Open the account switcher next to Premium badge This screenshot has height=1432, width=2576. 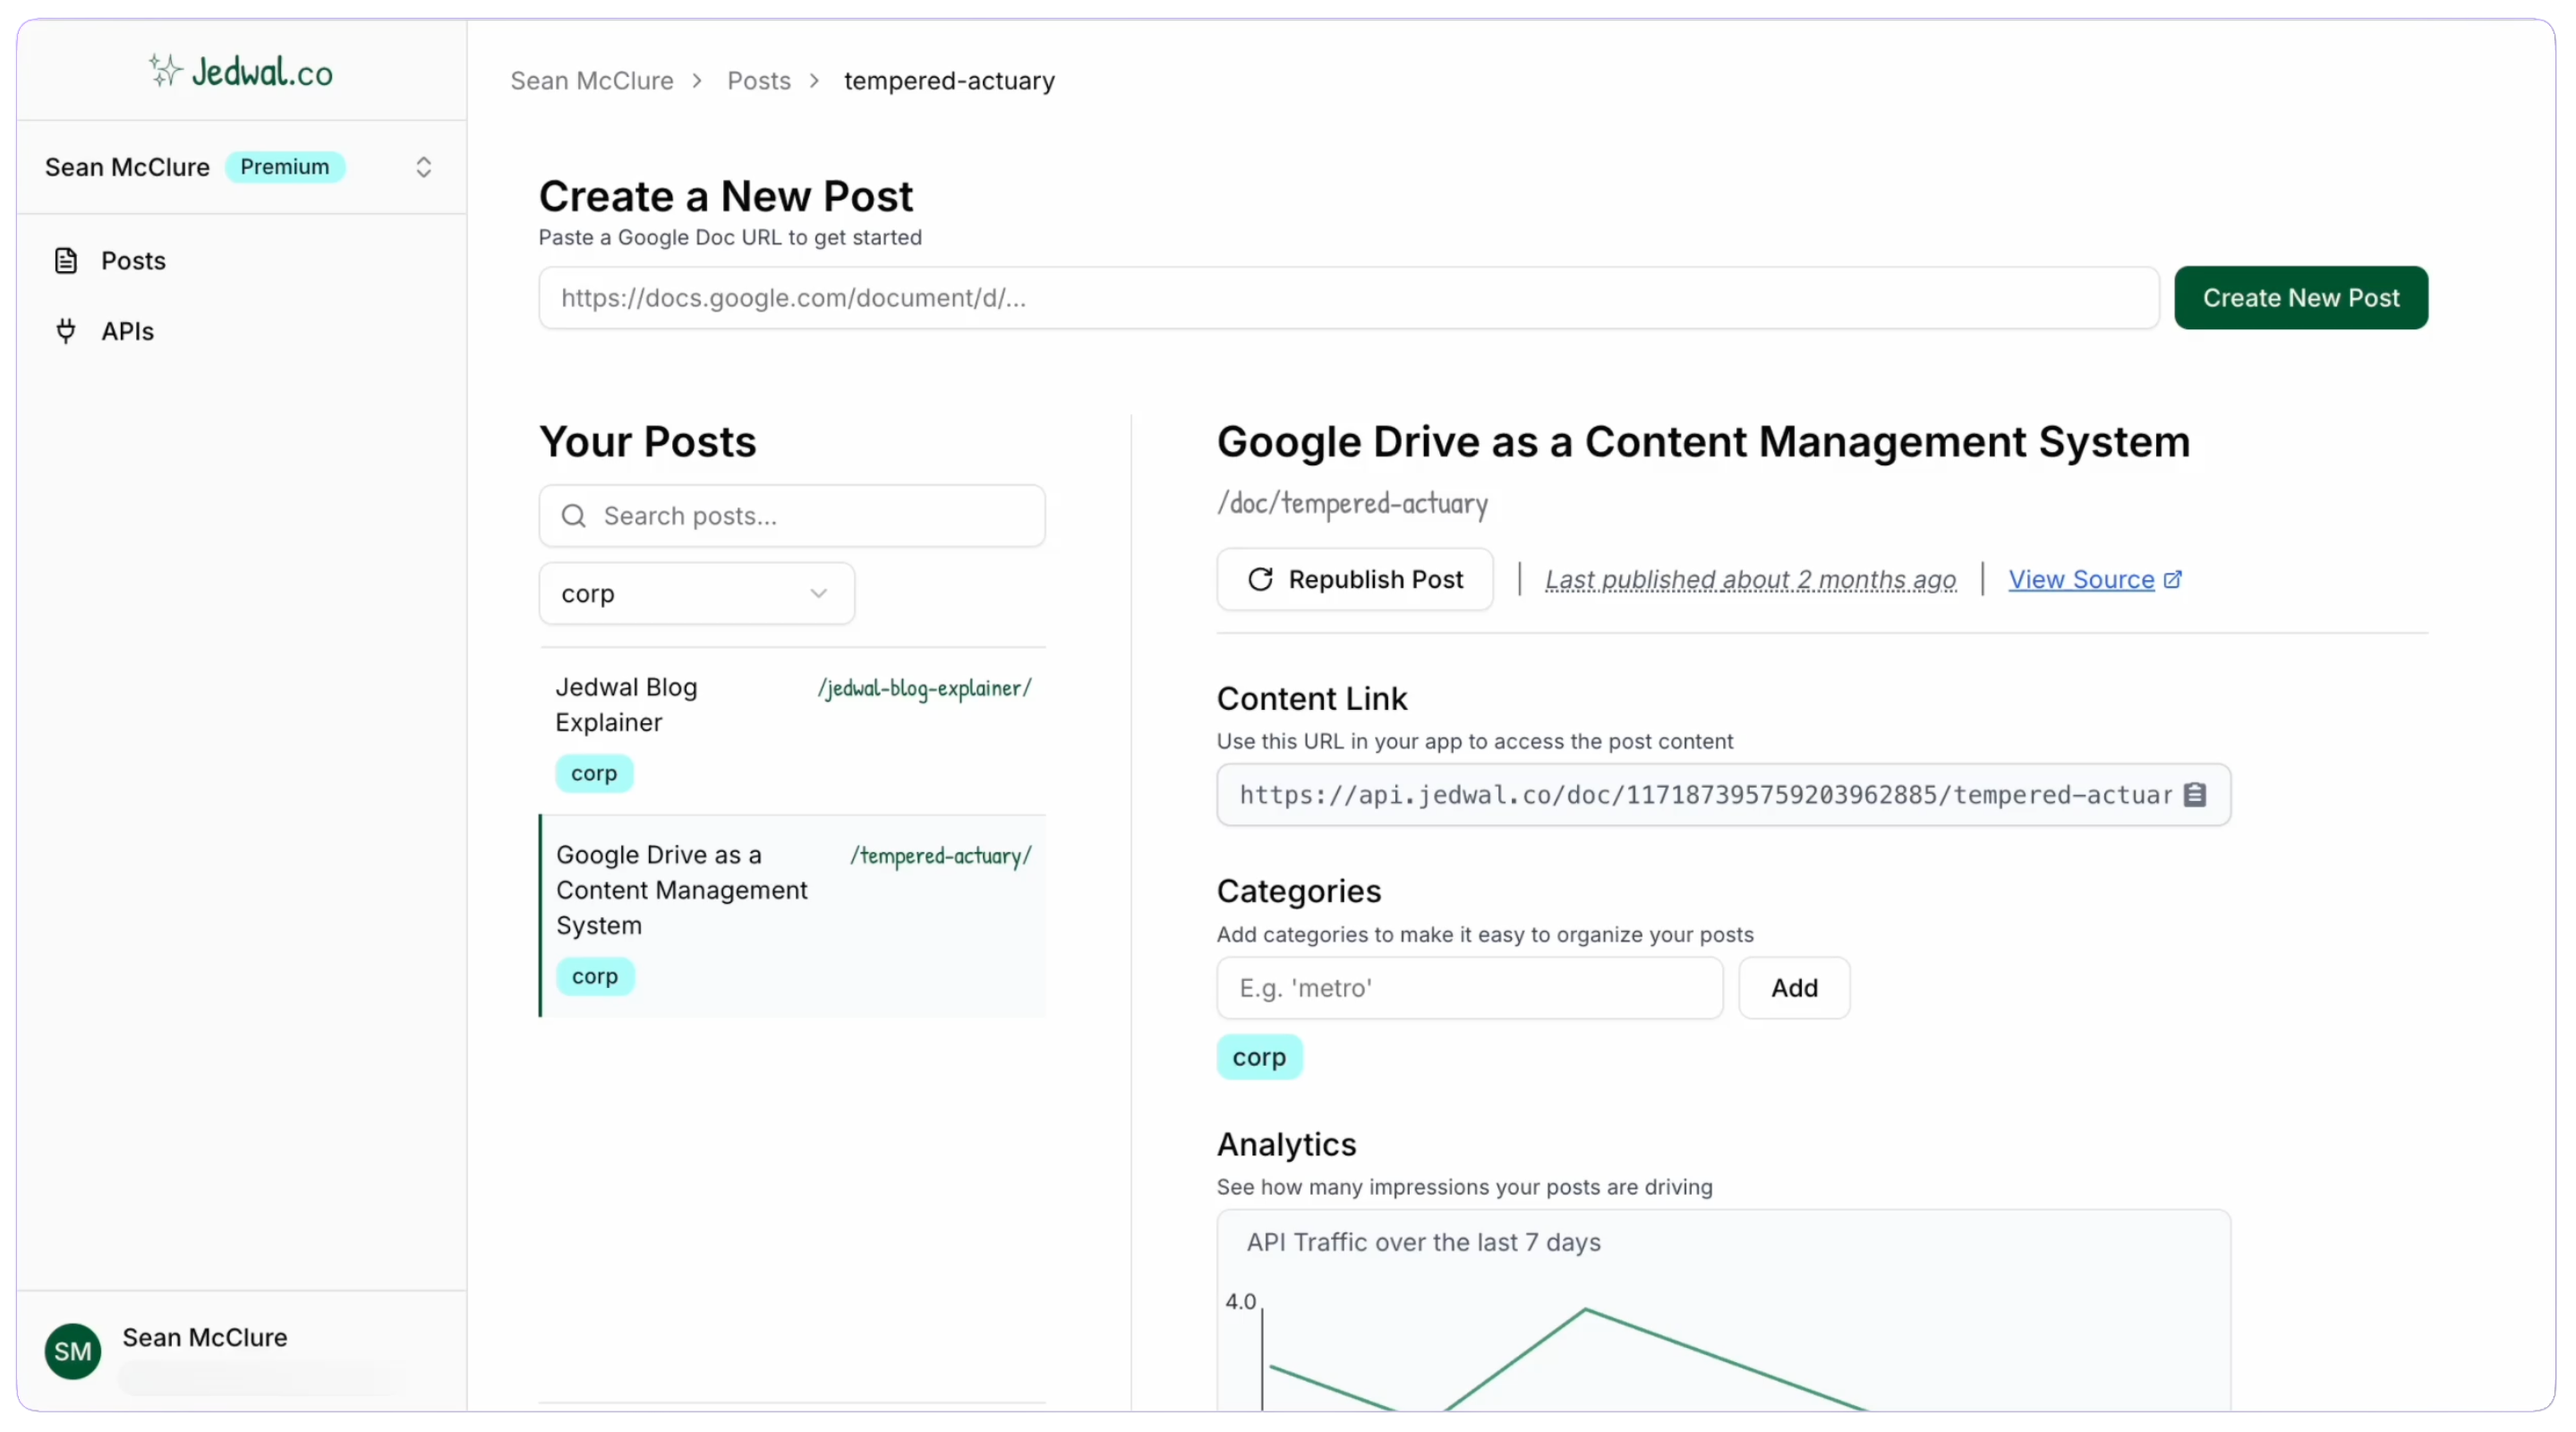[x=423, y=167]
